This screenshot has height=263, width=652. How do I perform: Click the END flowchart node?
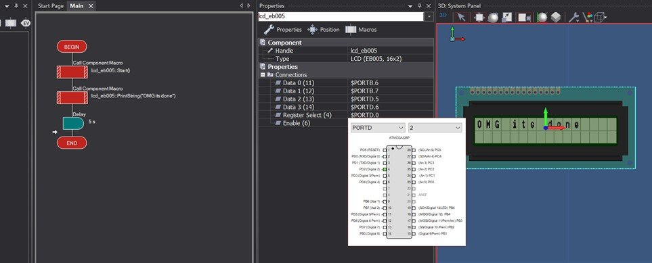72,143
